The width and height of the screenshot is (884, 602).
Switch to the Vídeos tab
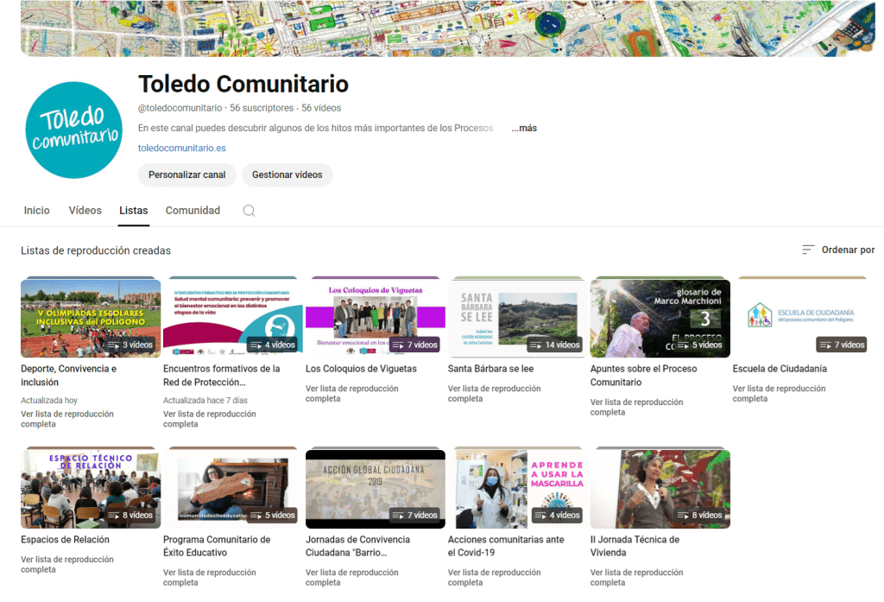click(85, 211)
